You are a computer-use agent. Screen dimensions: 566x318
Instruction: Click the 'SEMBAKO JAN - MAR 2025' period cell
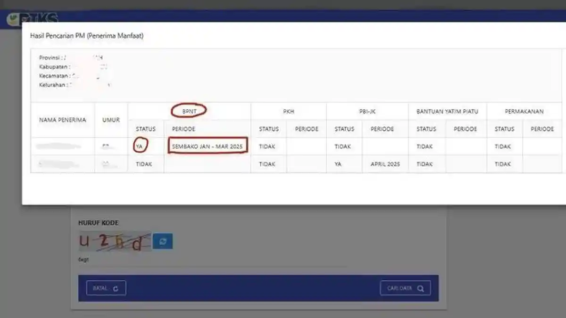pos(208,147)
